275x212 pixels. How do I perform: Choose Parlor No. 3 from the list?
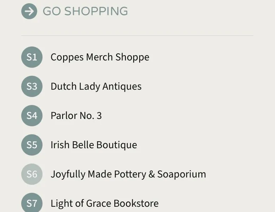(x=76, y=116)
